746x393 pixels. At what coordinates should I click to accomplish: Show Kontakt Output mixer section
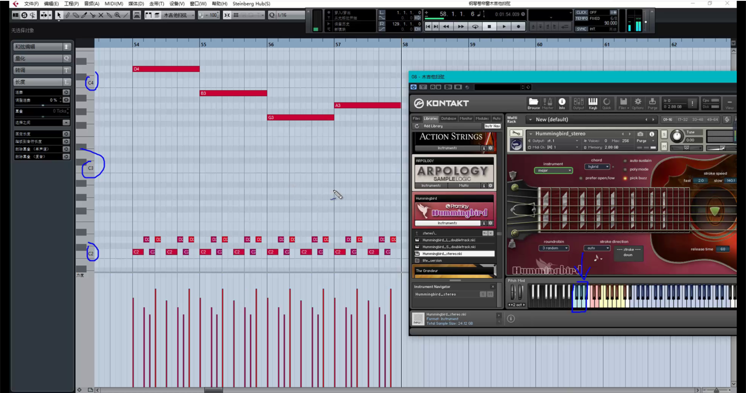[579, 104]
